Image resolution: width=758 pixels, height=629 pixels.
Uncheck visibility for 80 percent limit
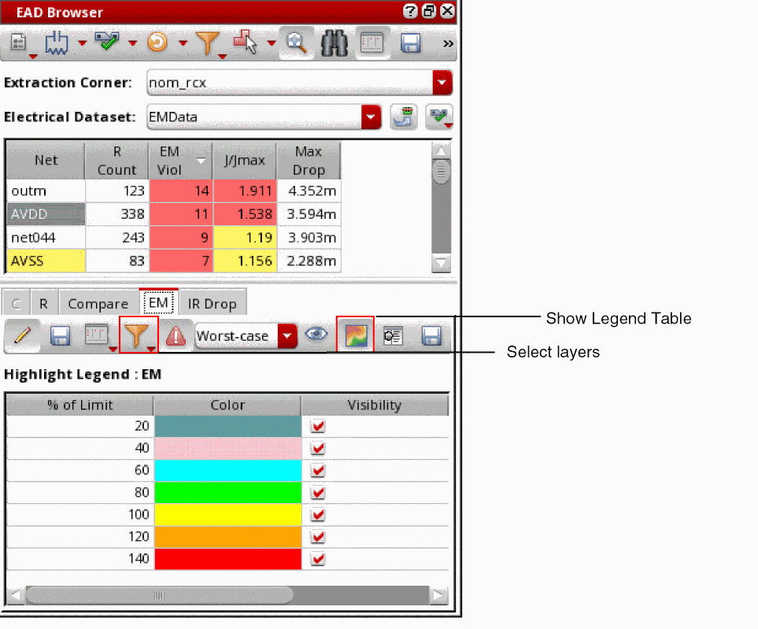[318, 493]
